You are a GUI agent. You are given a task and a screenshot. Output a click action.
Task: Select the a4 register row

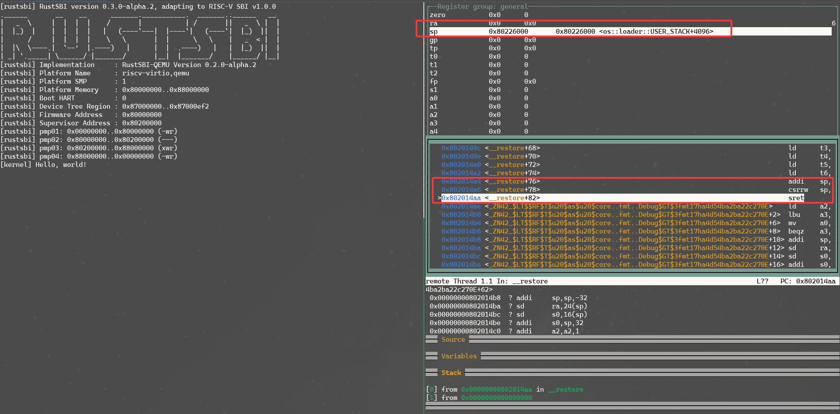pos(479,131)
